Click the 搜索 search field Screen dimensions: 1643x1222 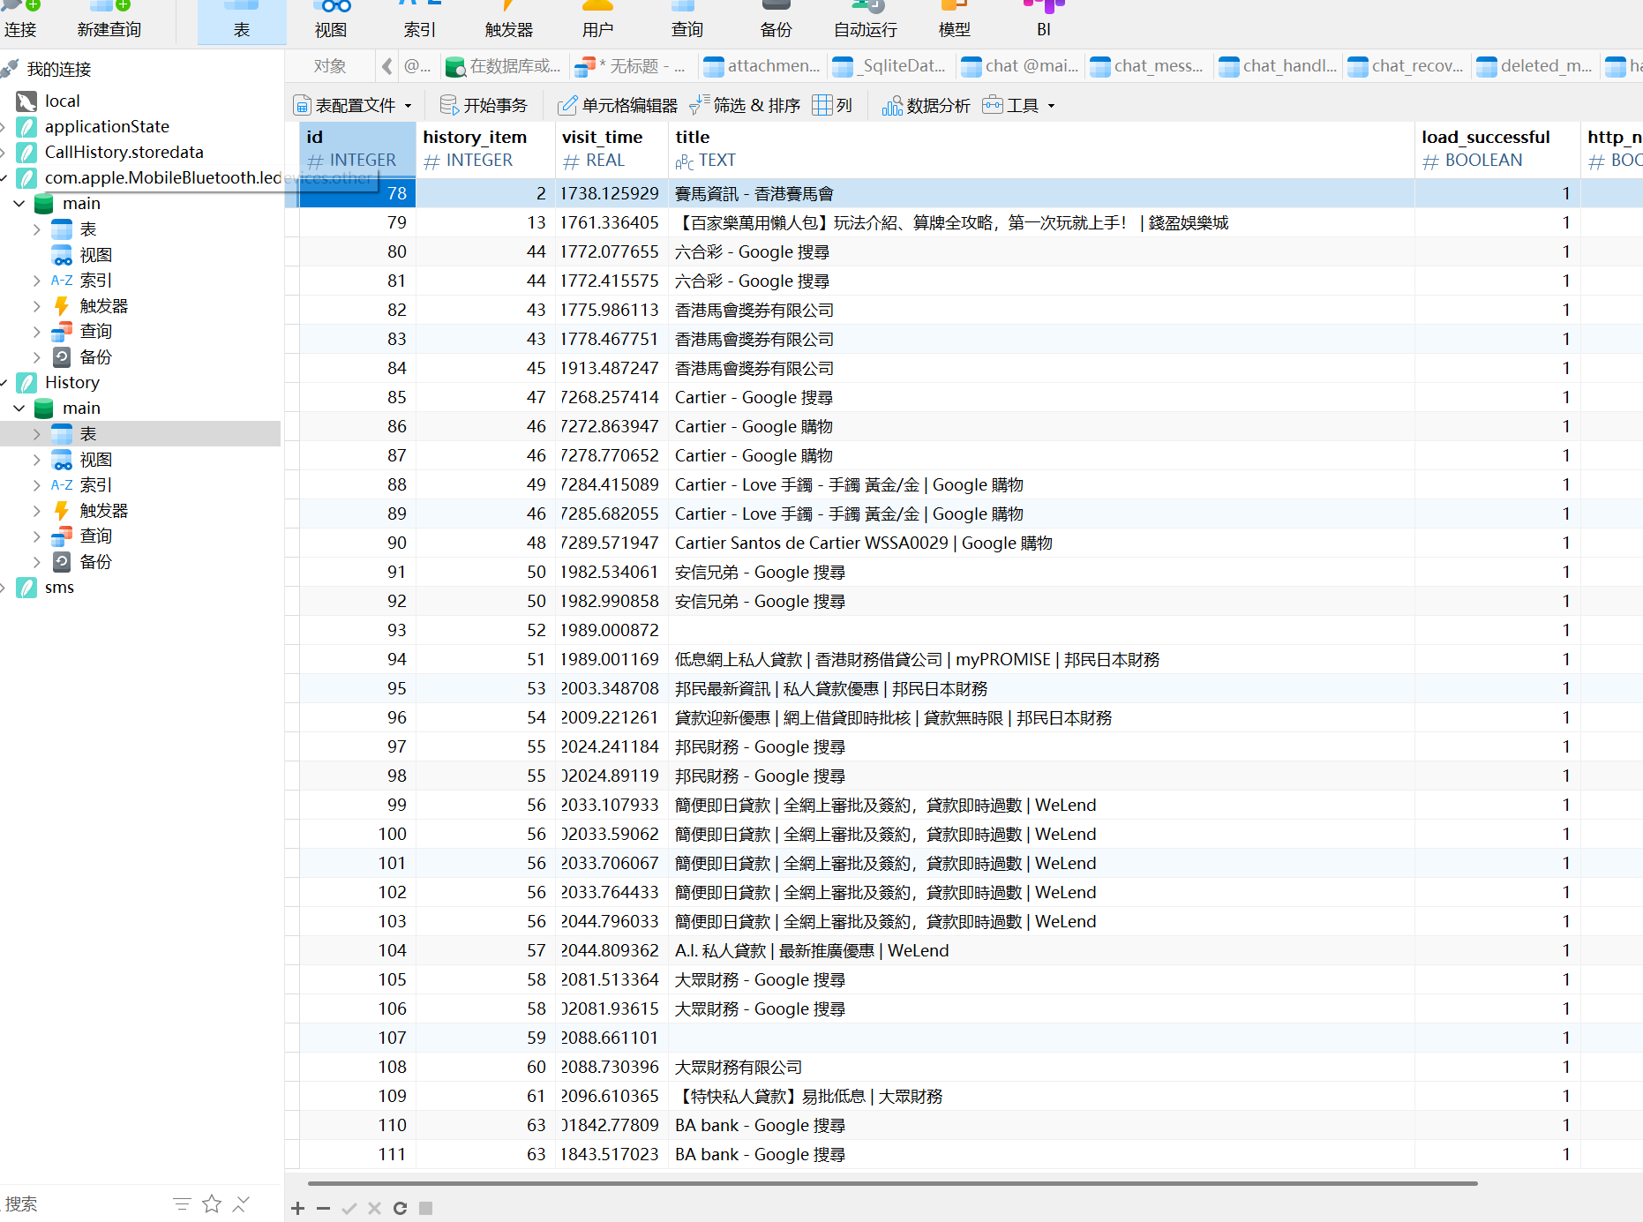pyautogui.click(x=84, y=1203)
